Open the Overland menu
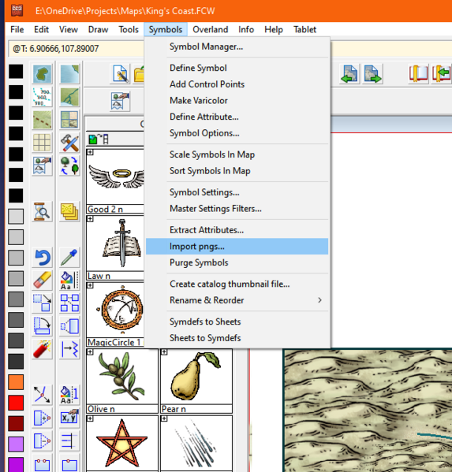The width and height of the screenshot is (452, 472). pos(211,29)
